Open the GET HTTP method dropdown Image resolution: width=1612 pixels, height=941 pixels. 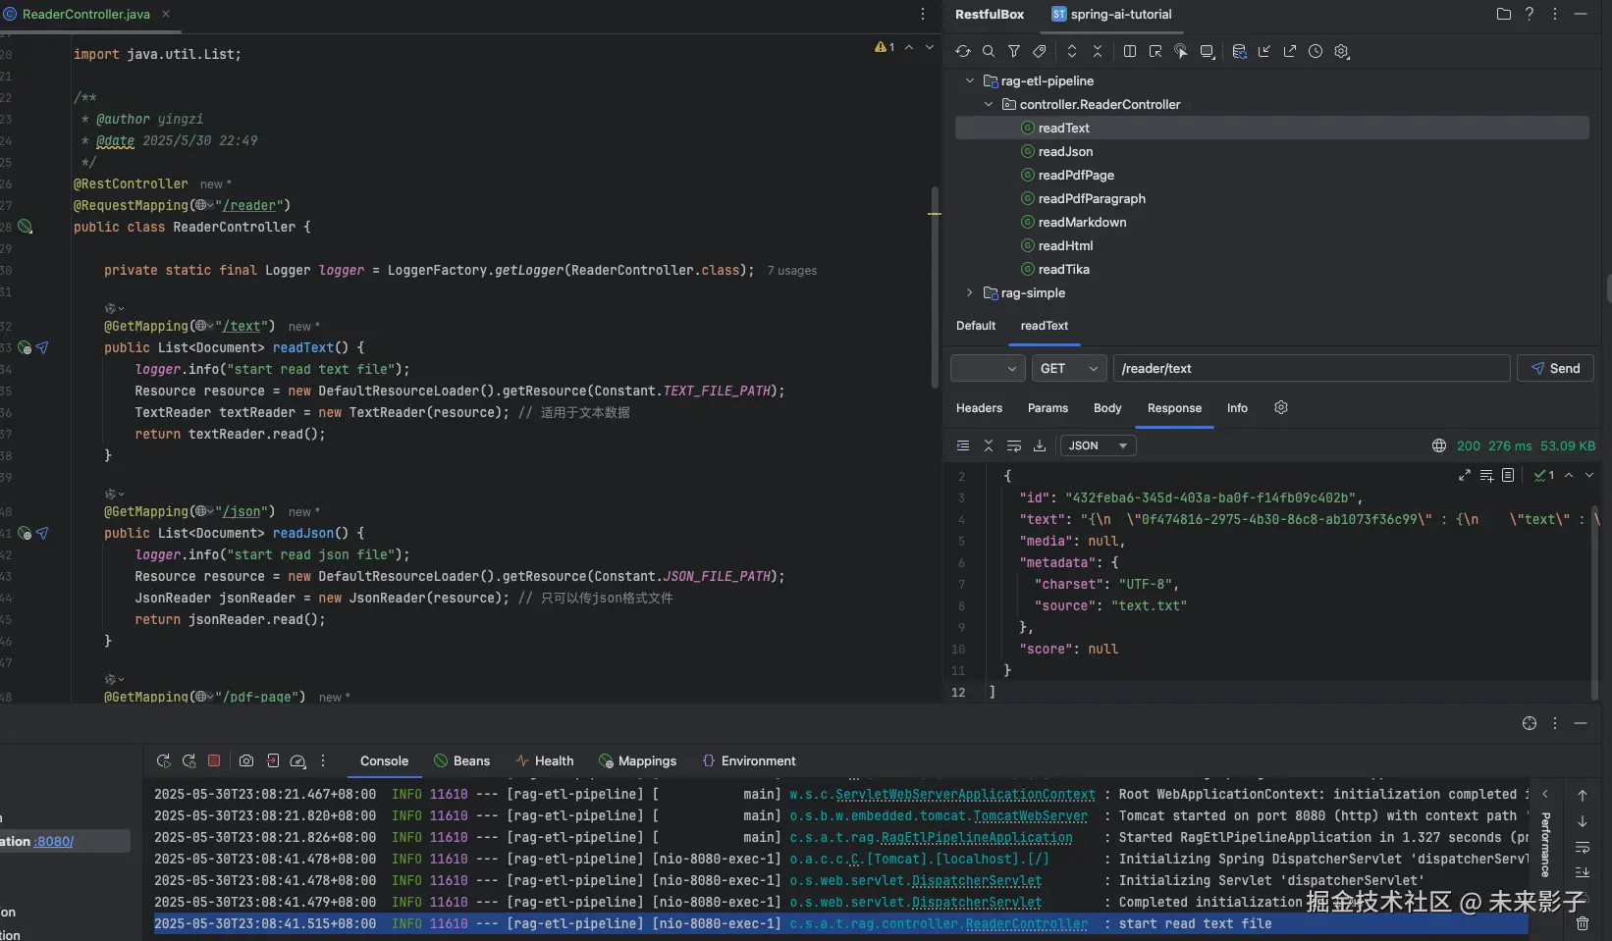click(x=1068, y=368)
